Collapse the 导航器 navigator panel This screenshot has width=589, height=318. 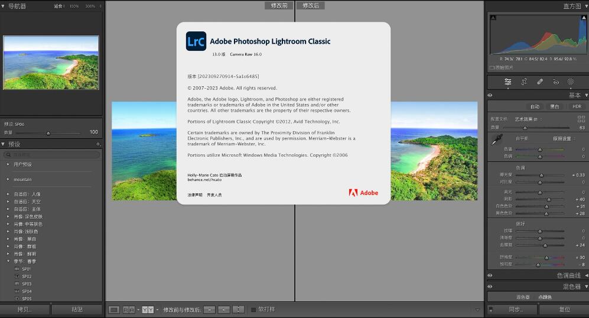coord(3,6)
